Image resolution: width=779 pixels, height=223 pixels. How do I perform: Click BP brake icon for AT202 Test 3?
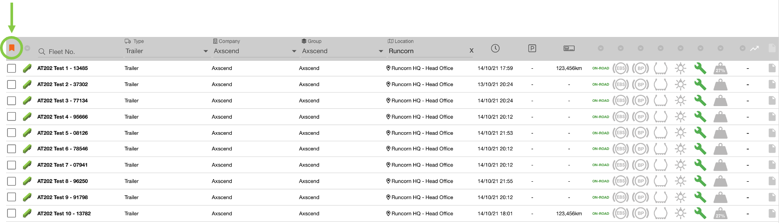click(640, 101)
